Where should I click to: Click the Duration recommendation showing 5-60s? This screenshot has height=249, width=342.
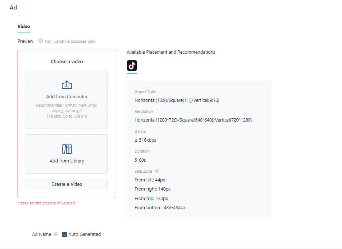click(x=140, y=160)
